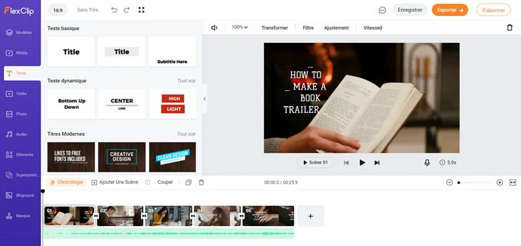Play the video preview
521x246 pixels.
tap(362, 162)
